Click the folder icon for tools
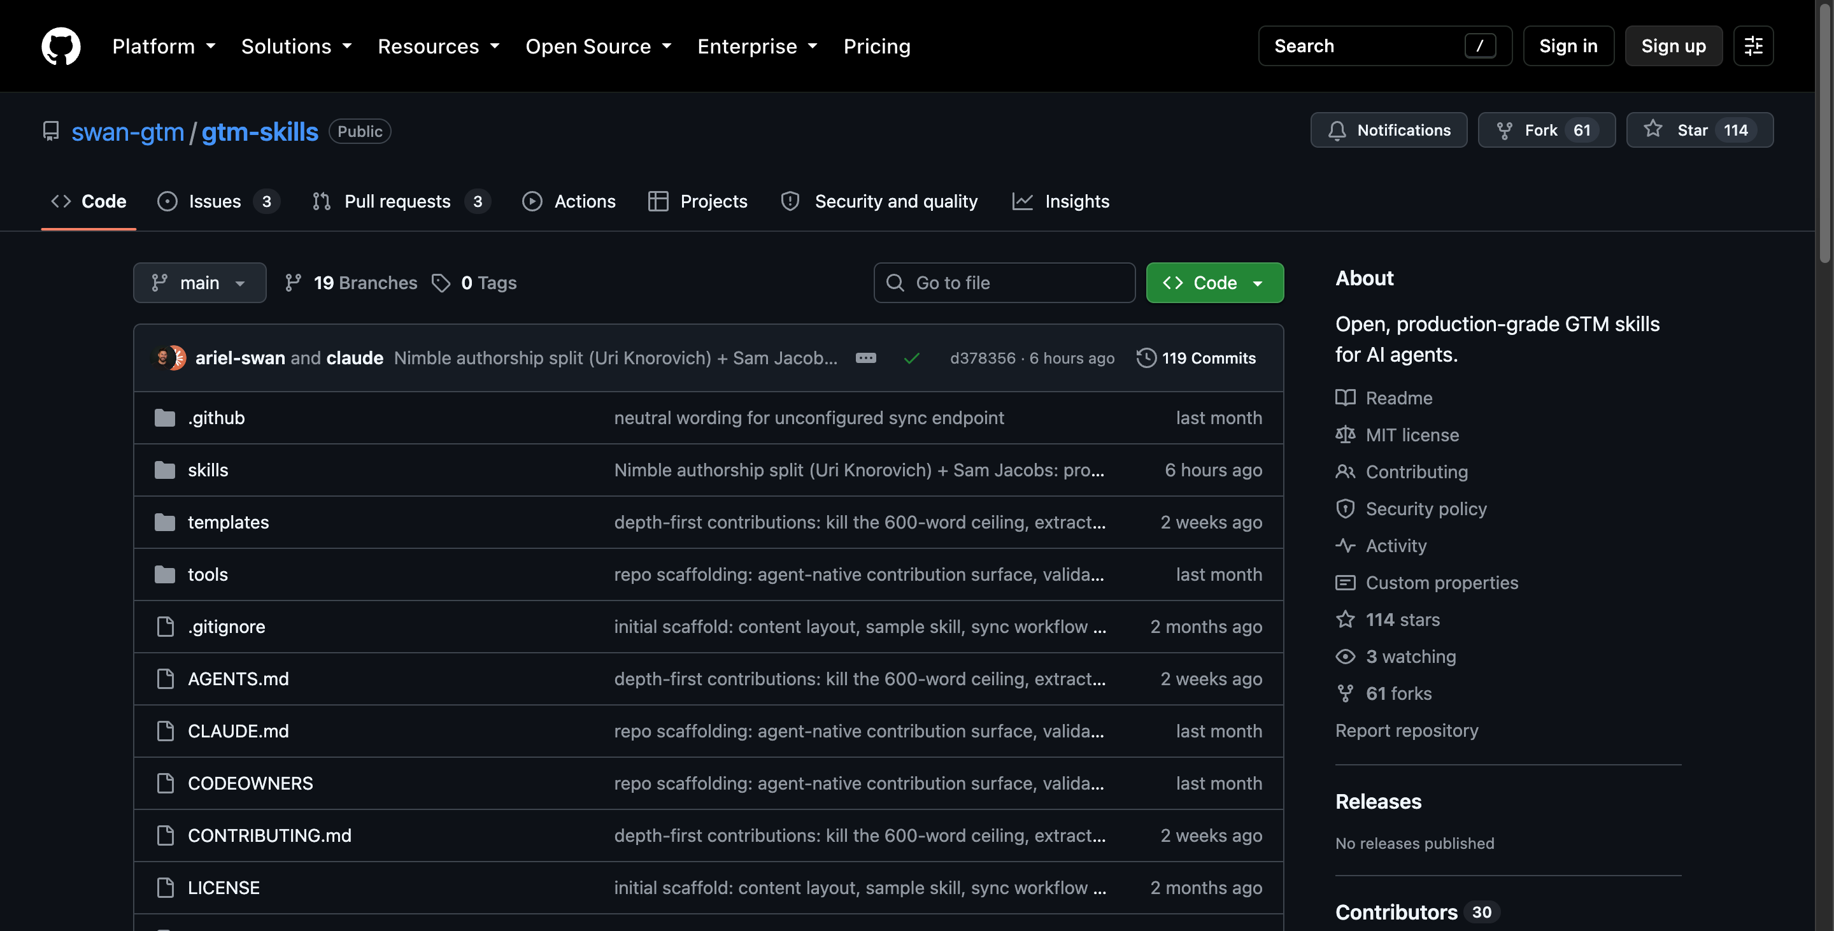 tap(165, 574)
